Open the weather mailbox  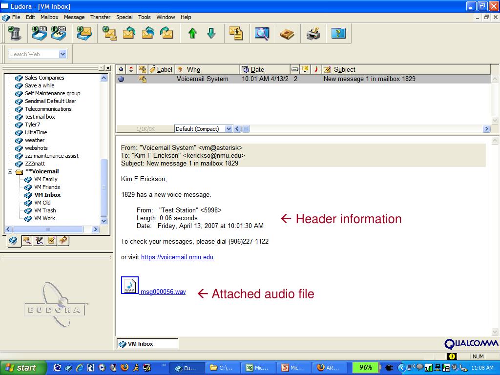coord(35,140)
